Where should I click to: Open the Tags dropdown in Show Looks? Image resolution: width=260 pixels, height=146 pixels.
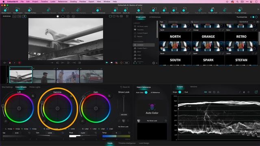163,22
